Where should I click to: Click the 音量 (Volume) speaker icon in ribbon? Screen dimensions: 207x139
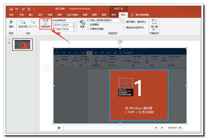(x=82, y=22)
